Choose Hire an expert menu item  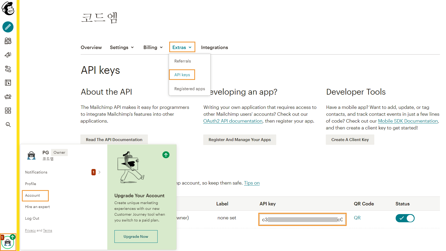(37, 207)
